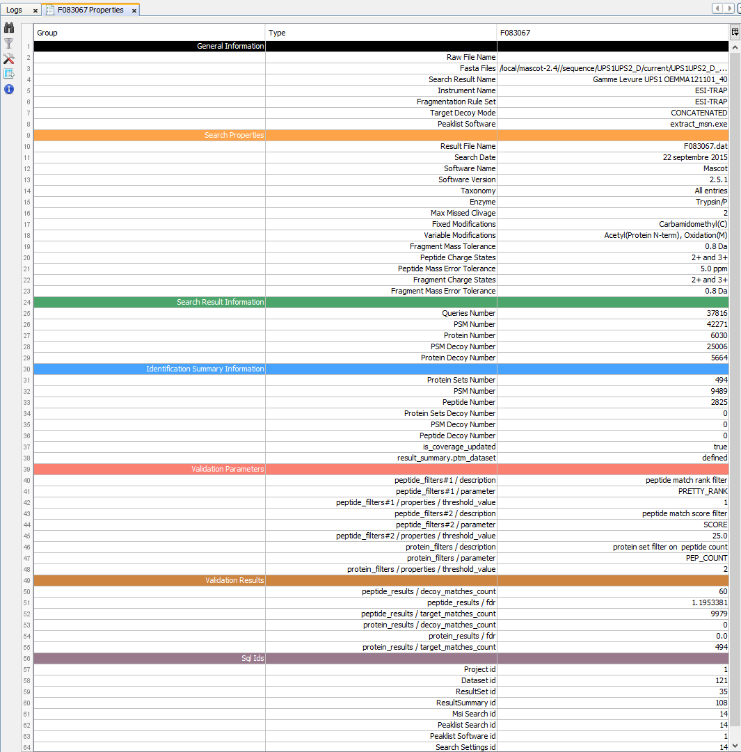Click the ResultSummary id value 108
The height and width of the screenshot is (752, 741).
613,703
